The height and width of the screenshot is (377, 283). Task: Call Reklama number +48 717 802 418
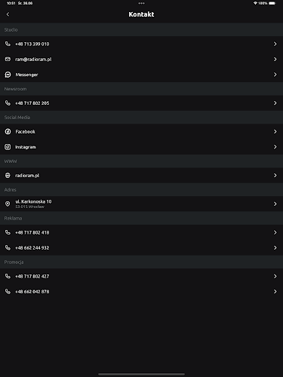coord(141,232)
